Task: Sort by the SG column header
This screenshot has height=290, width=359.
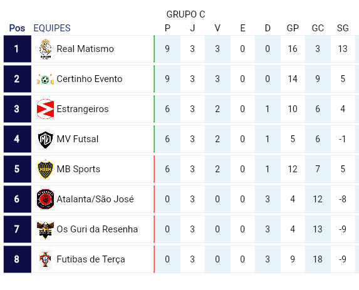Action: click(343, 28)
